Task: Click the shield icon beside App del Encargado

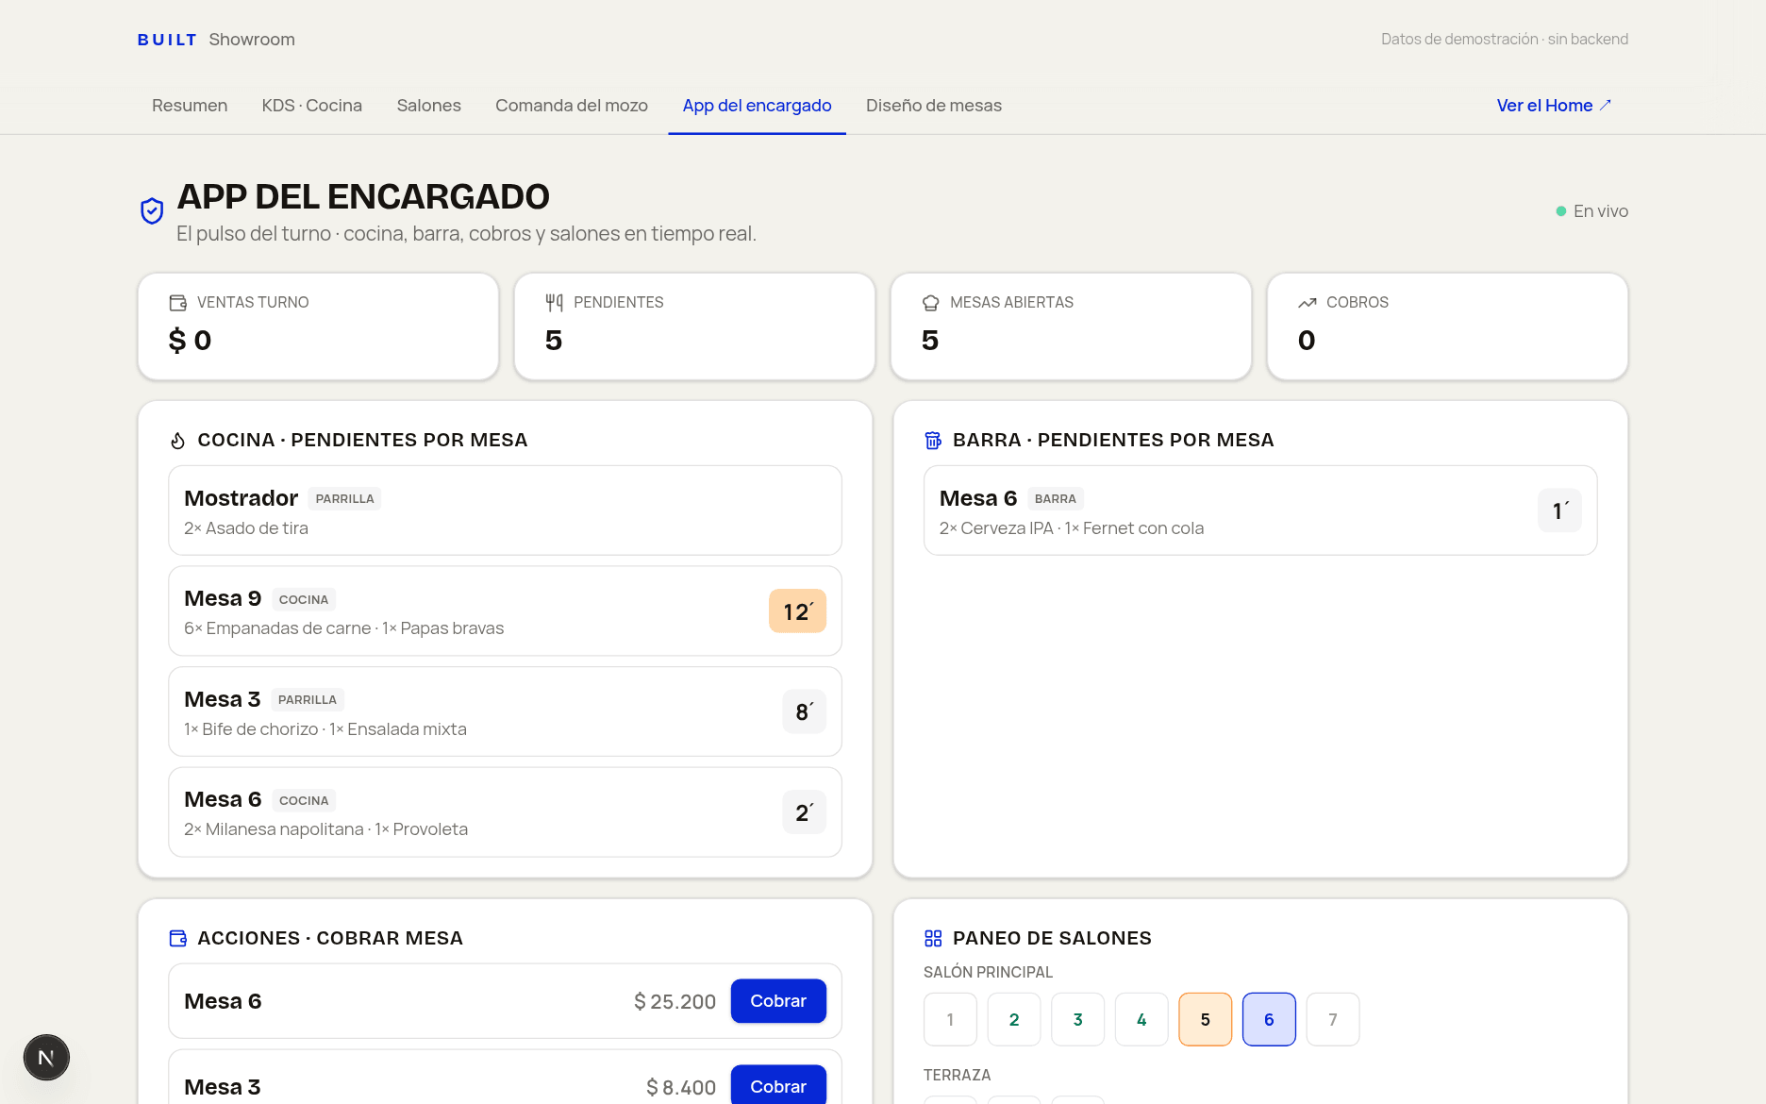Action: (x=152, y=210)
